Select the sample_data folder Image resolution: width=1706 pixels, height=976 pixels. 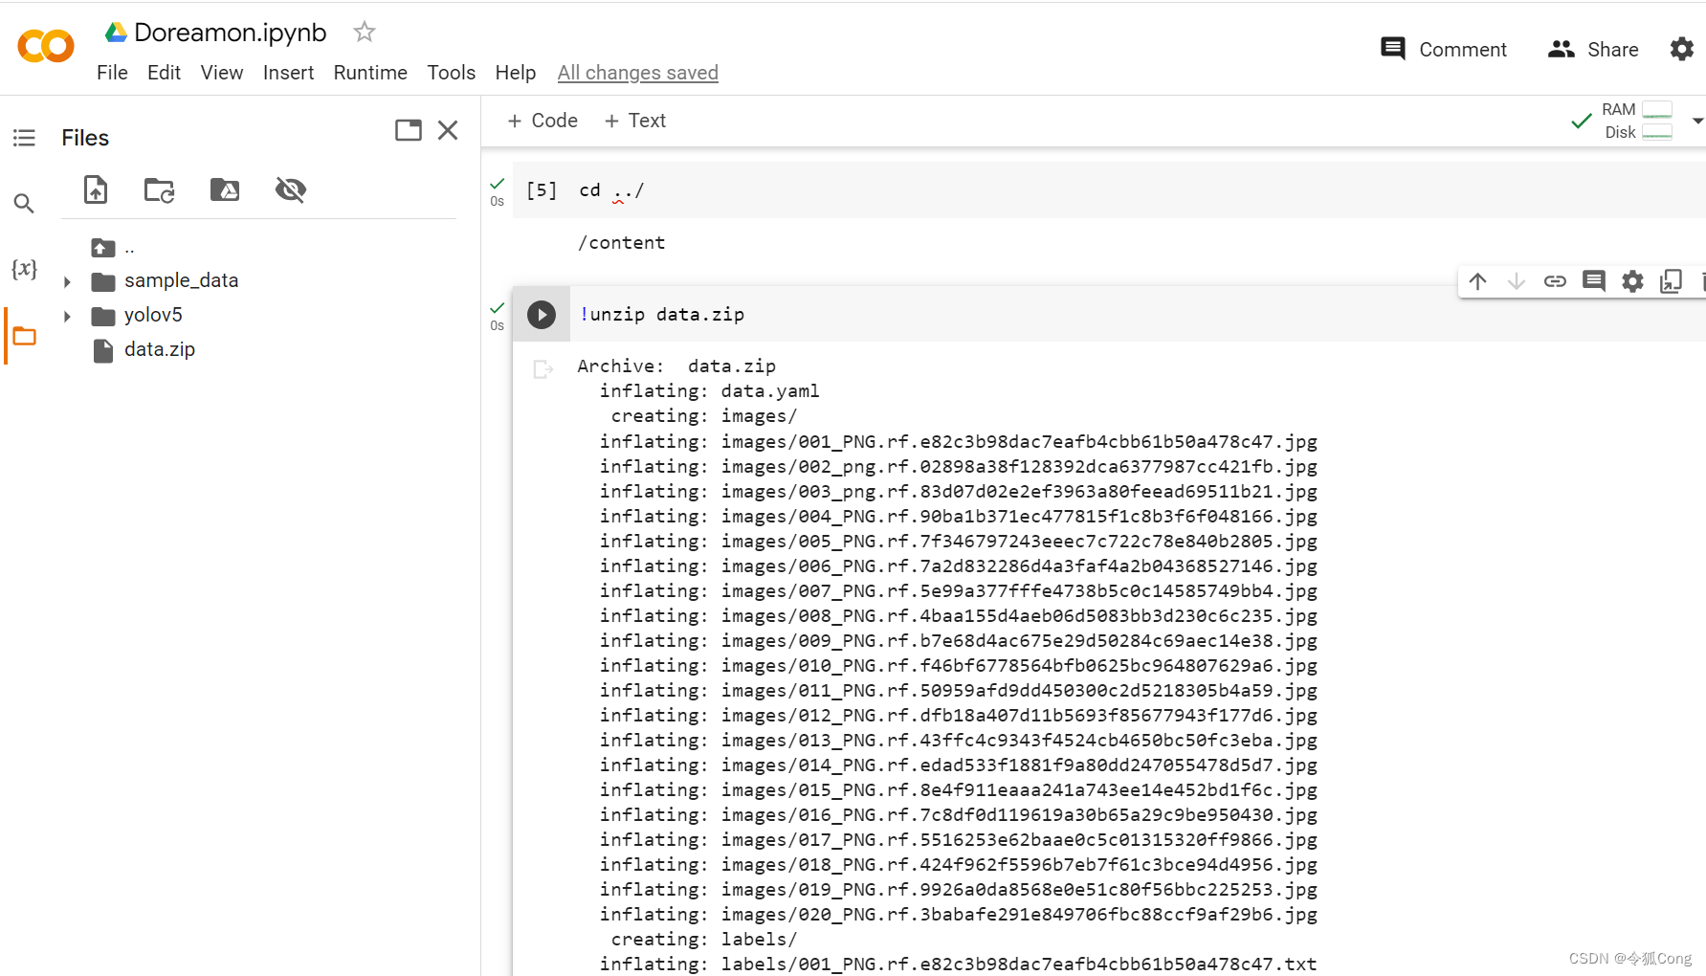click(x=181, y=280)
